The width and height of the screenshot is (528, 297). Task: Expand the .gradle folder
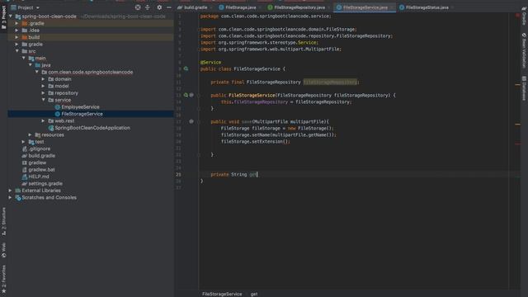pos(16,23)
